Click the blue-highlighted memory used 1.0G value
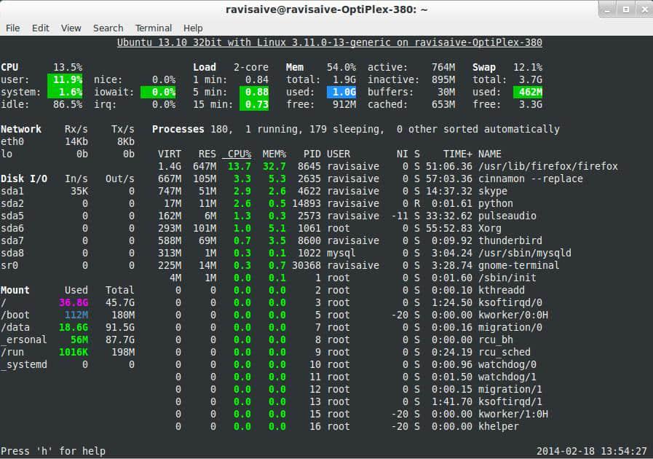 (341, 92)
